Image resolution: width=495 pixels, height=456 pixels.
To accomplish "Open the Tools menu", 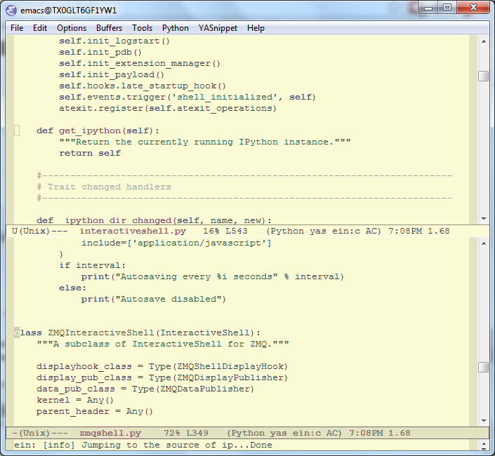I will point(142,28).
